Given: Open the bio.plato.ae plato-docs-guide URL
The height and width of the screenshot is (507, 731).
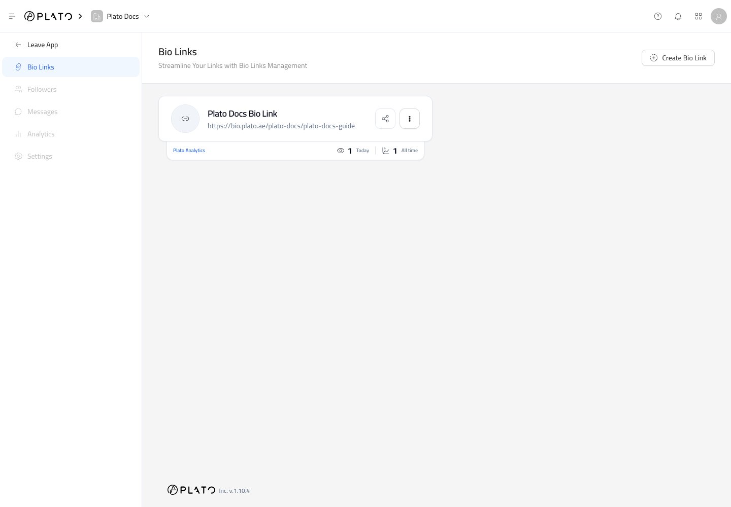Looking at the screenshot, I should click(281, 126).
